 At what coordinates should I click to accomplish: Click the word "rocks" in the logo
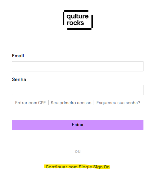click(75, 23)
